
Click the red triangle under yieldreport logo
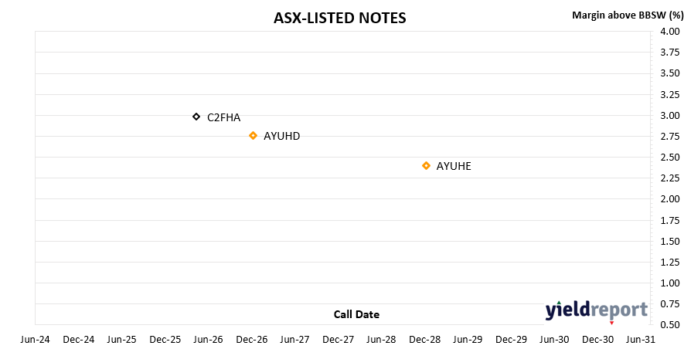tap(611, 323)
